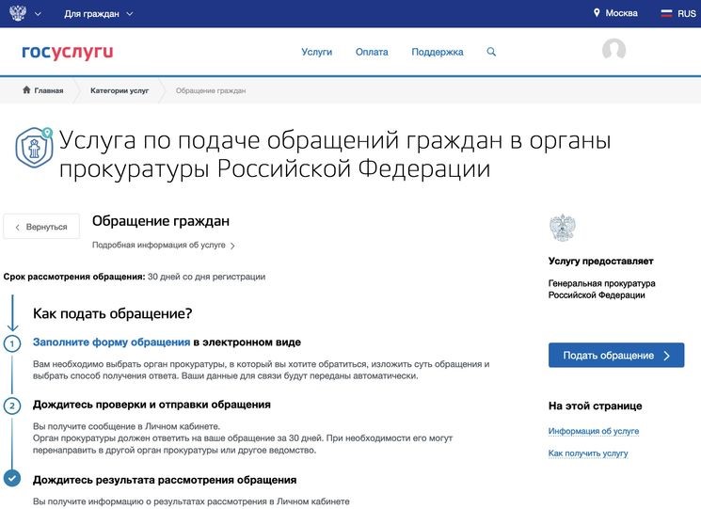Jump to 'Как получить услугу' section
This screenshot has width=701, height=509.
coord(588,453)
